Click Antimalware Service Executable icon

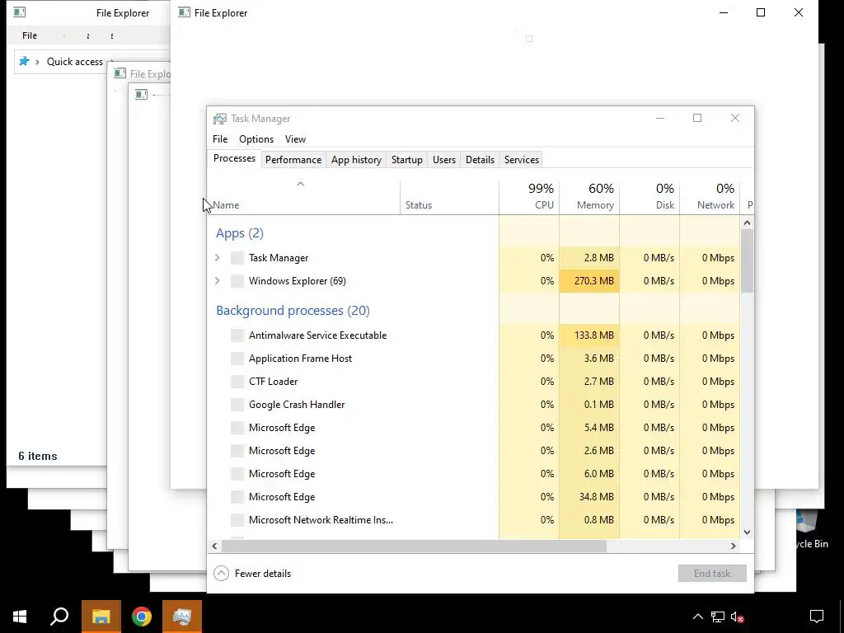(x=237, y=335)
